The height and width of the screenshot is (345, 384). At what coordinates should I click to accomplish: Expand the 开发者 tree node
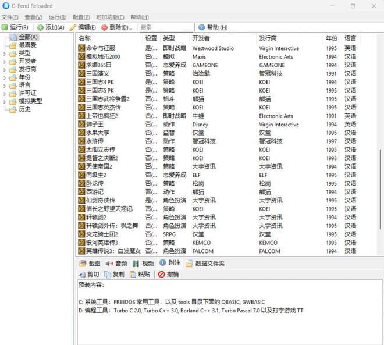click(x=5, y=61)
